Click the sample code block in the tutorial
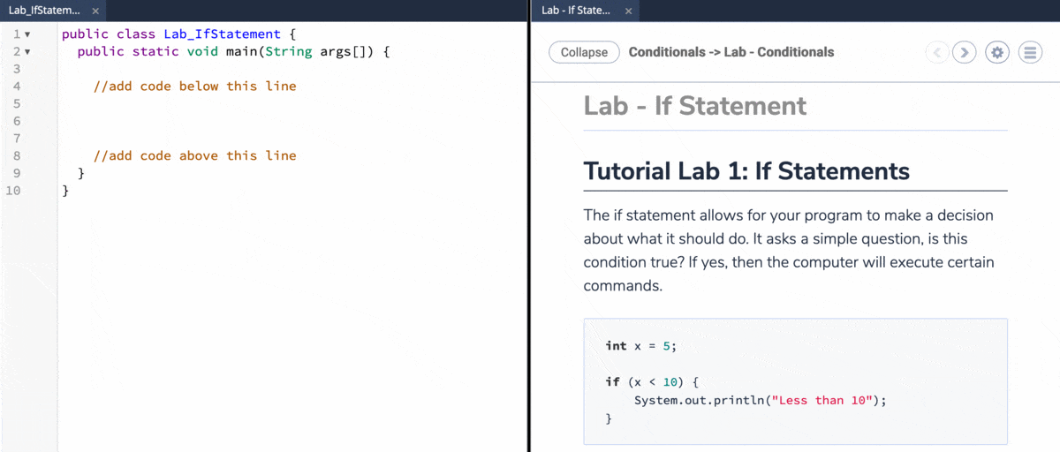The image size is (1060, 452). coord(795,381)
